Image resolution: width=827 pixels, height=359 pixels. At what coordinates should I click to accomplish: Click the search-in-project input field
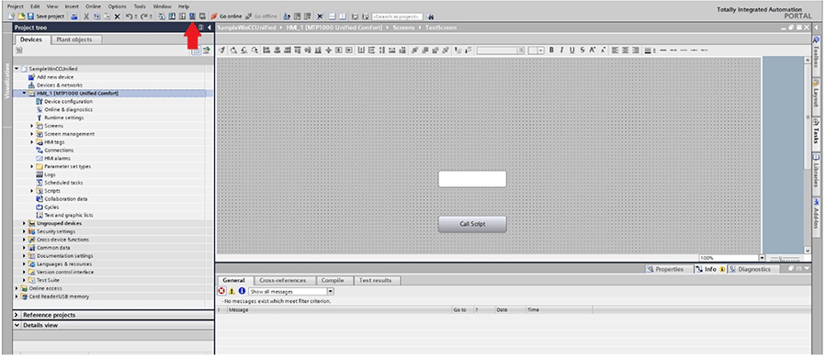click(x=397, y=17)
